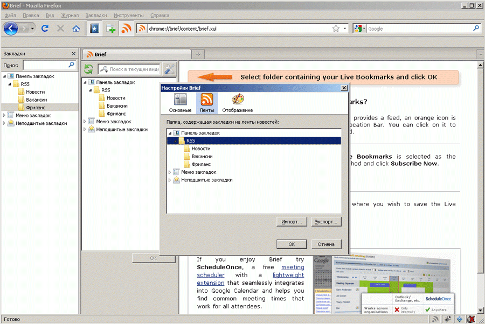Select Новости in the Brief feed tree

pos(116,98)
